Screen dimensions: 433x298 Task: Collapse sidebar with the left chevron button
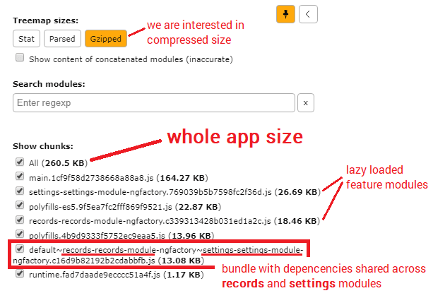pos(308,14)
